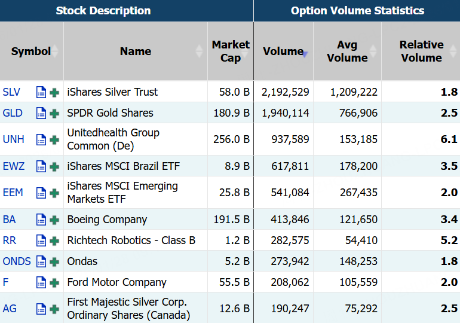The image size is (460, 323).
Task: Open the GLD ticker symbol link
Action: pyautogui.click(x=11, y=113)
